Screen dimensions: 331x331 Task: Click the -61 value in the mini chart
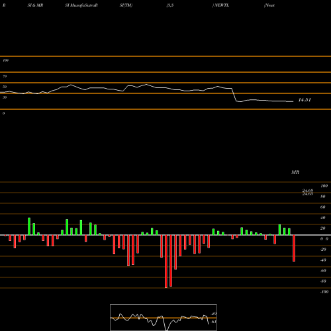213,322
